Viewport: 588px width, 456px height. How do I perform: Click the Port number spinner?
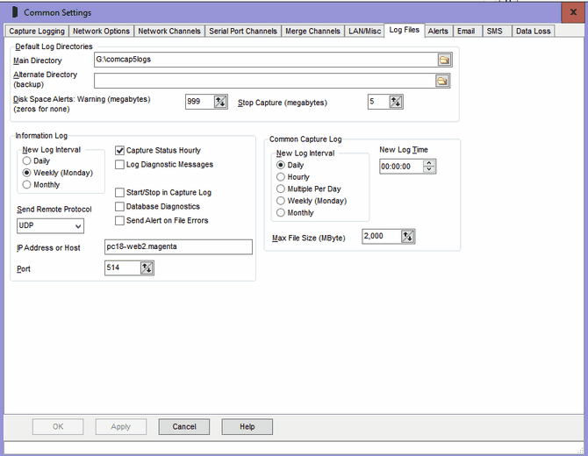pyautogui.click(x=147, y=268)
